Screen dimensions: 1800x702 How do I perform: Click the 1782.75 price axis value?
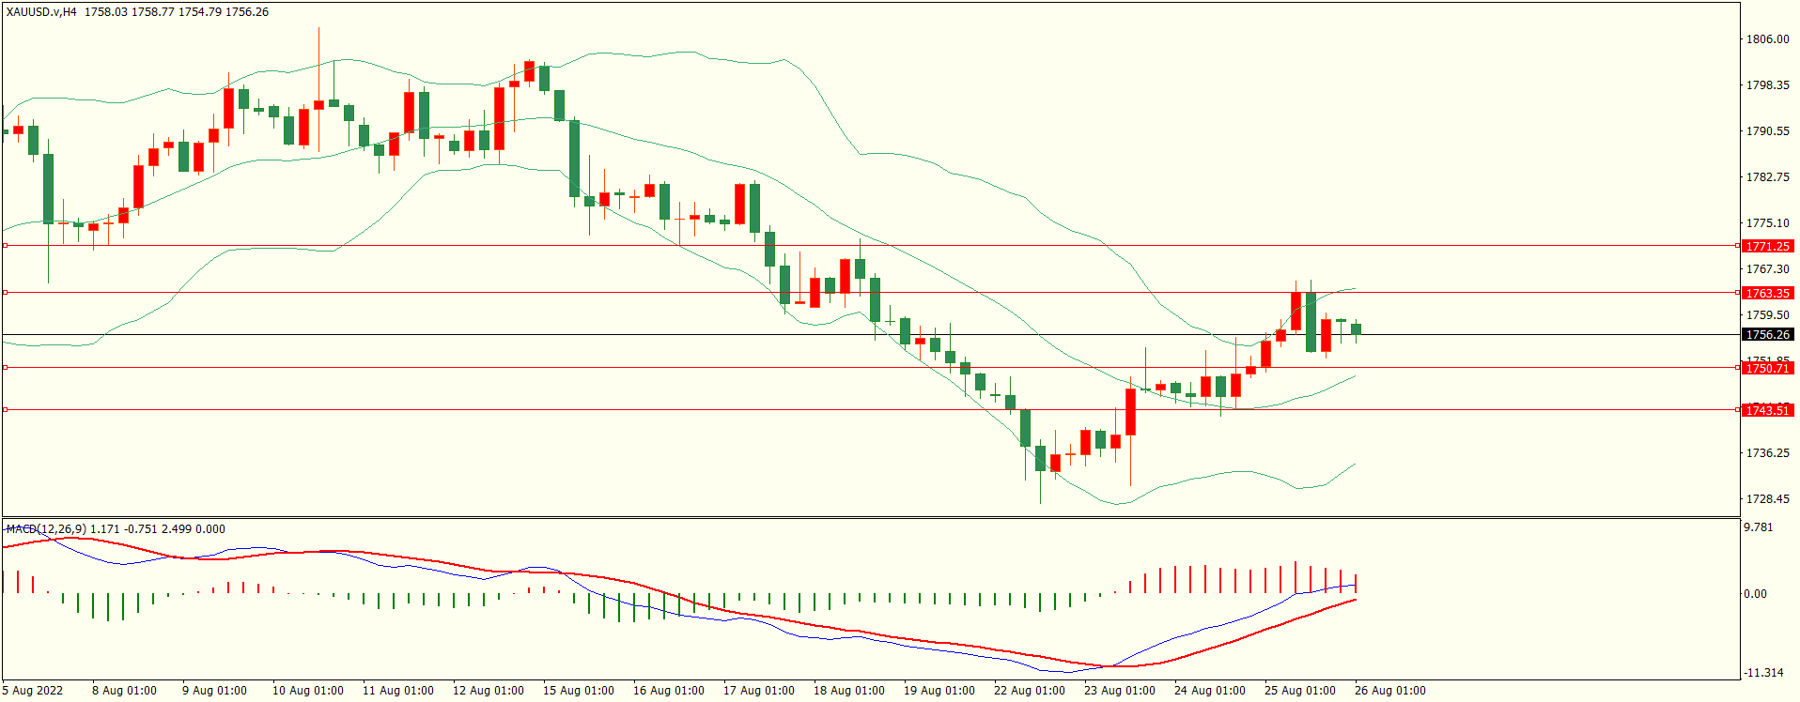point(1767,177)
